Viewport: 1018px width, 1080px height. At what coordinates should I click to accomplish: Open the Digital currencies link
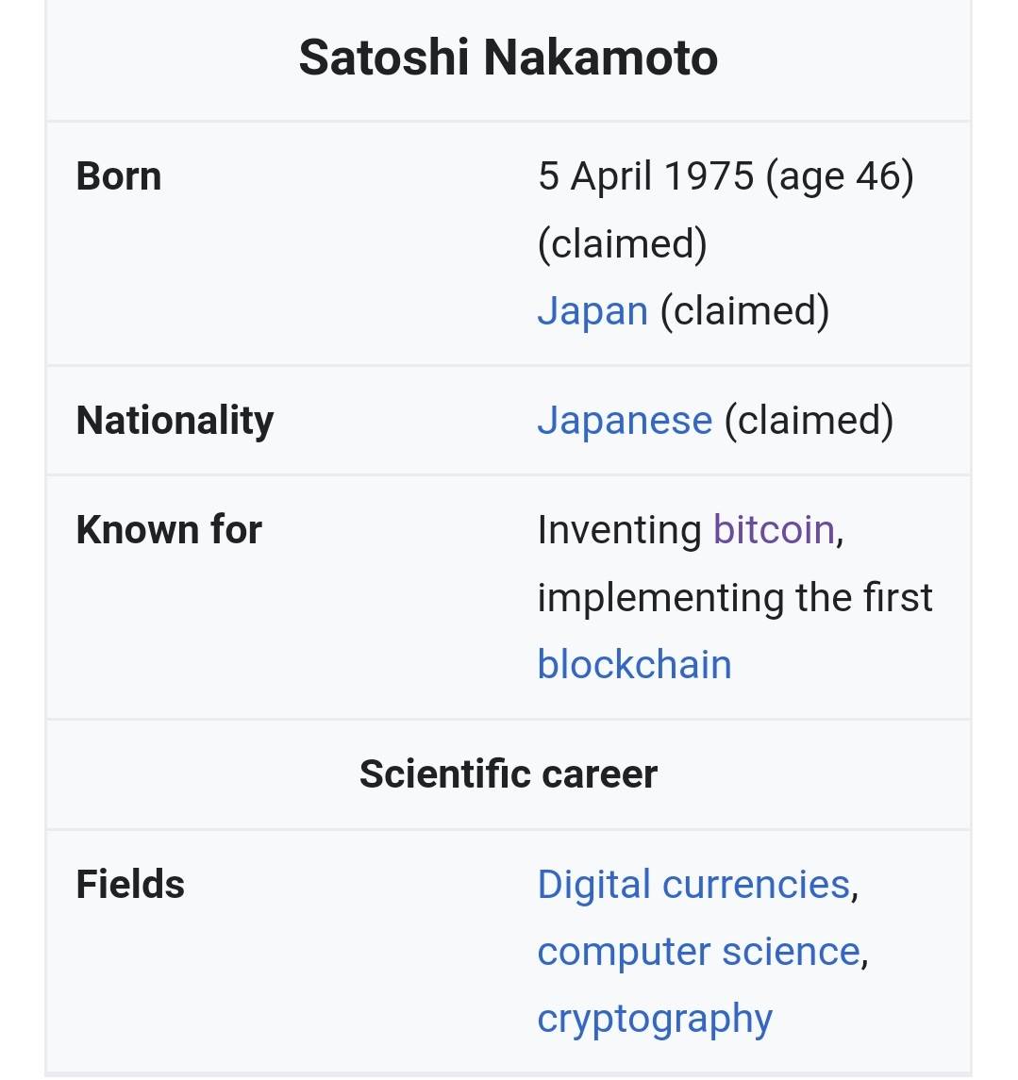tap(693, 884)
